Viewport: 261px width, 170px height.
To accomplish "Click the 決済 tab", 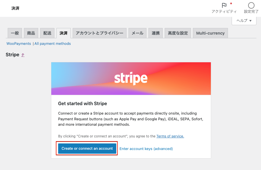I will (x=64, y=33).
